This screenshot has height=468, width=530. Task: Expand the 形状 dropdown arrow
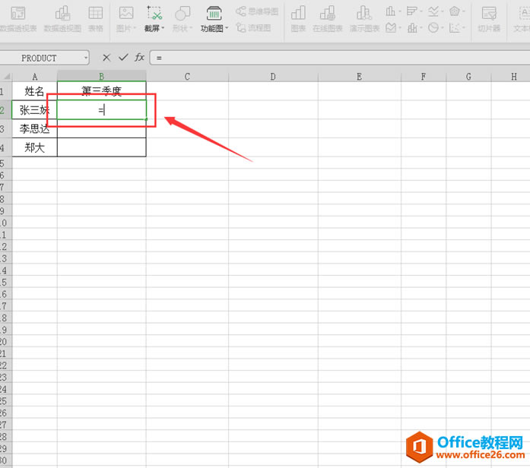pyautogui.click(x=191, y=28)
